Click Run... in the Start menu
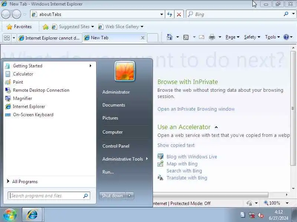The image size is (297, 222). point(108,172)
